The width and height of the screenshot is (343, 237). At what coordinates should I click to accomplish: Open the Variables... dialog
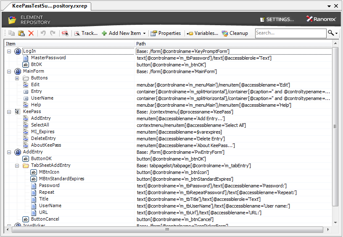(x=202, y=33)
